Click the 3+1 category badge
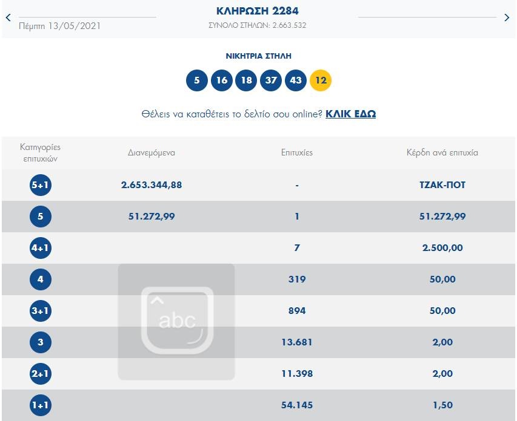 [41, 311]
